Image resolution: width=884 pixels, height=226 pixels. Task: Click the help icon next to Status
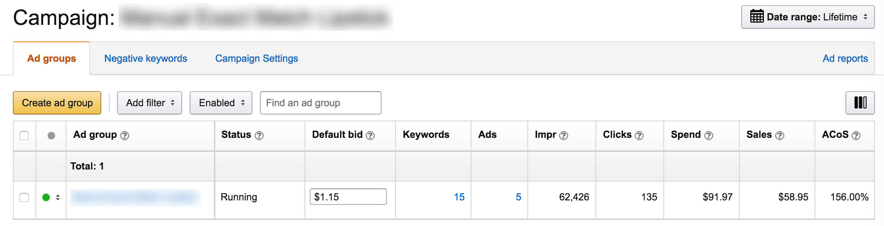pyautogui.click(x=259, y=136)
